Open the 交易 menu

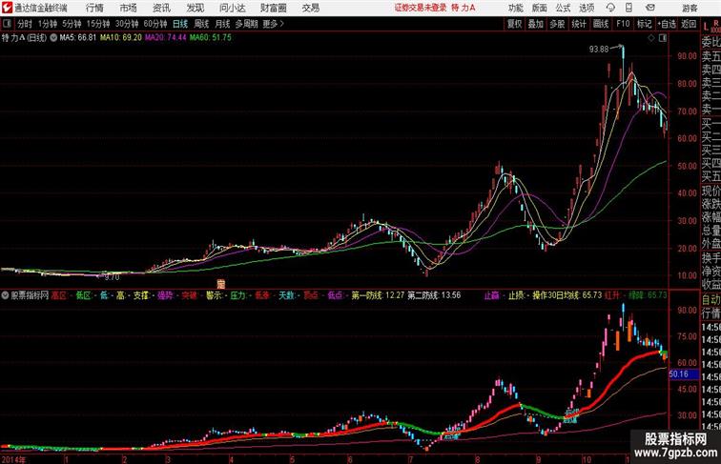(310, 8)
